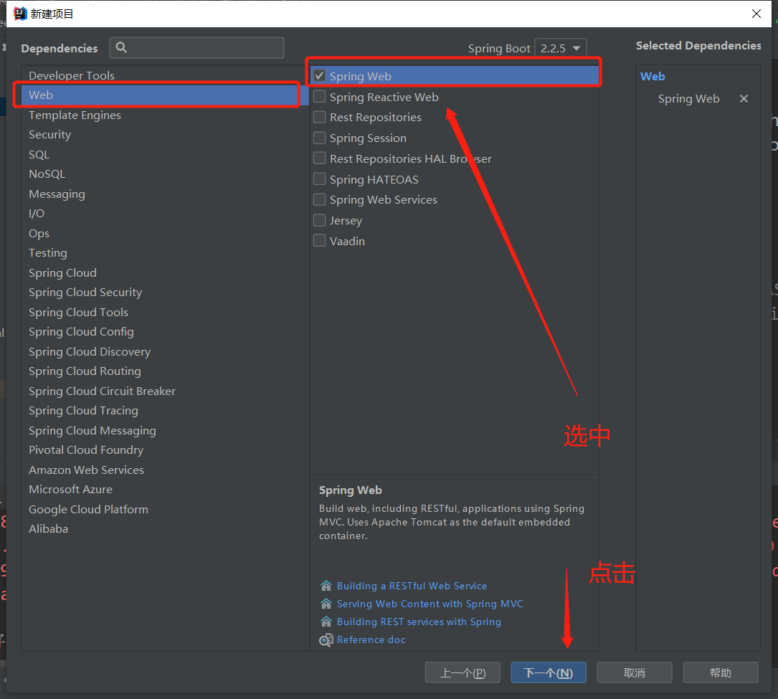The height and width of the screenshot is (699, 778).
Task: Select Spring Web in Selected Dependencies
Action: tap(688, 99)
